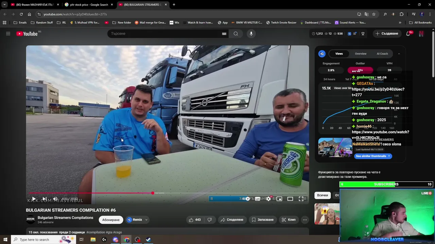
Task: Enable miniplayer mode
Action: (279, 199)
